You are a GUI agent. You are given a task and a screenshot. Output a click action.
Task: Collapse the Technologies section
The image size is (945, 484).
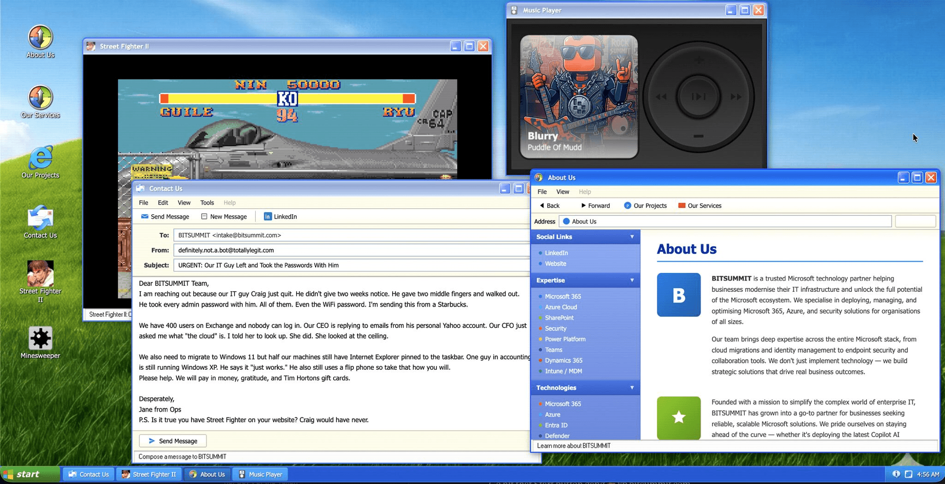click(632, 388)
